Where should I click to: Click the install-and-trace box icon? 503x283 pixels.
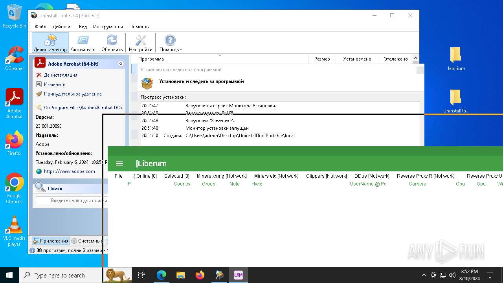click(x=147, y=83)
